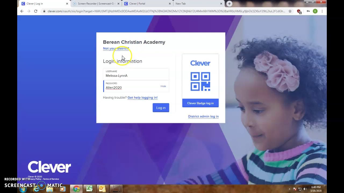Viewport: 344px width, 193px height.
Task: Hide the password with the Hide toggle
Action: point(163,86)
